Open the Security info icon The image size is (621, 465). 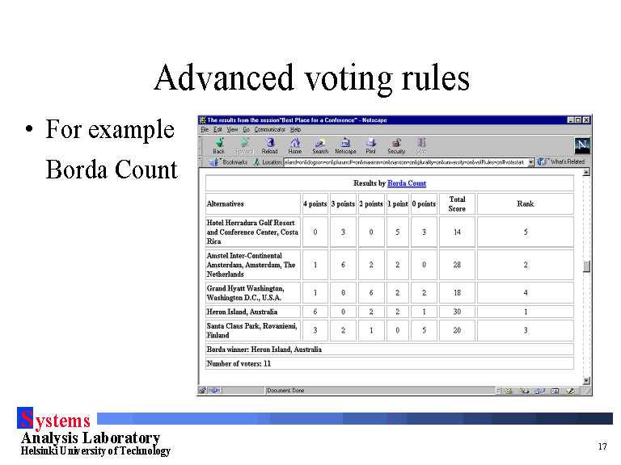tap(396, 145)
